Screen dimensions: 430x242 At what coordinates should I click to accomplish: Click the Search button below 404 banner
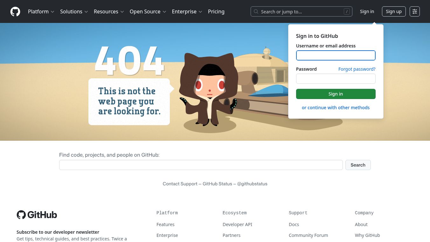click(x=358, y=165)
